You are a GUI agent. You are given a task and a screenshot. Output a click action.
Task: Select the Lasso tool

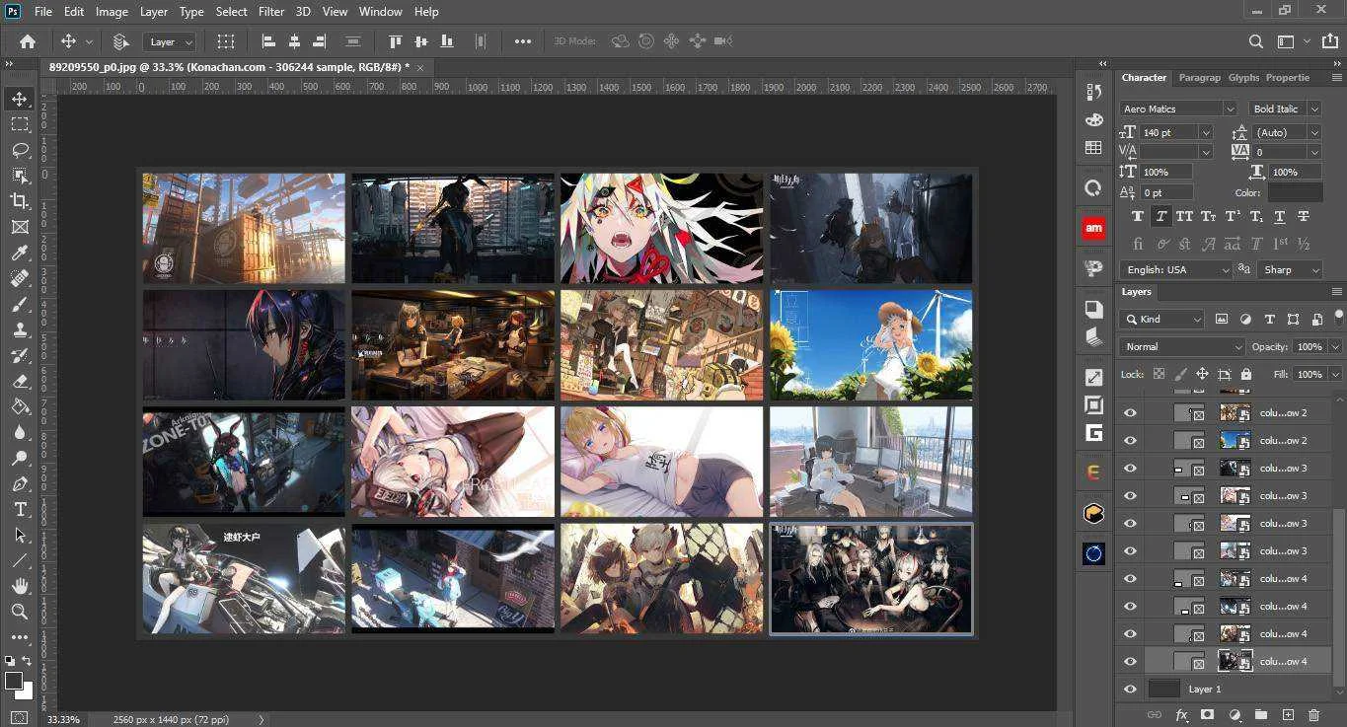coord(20,150)
